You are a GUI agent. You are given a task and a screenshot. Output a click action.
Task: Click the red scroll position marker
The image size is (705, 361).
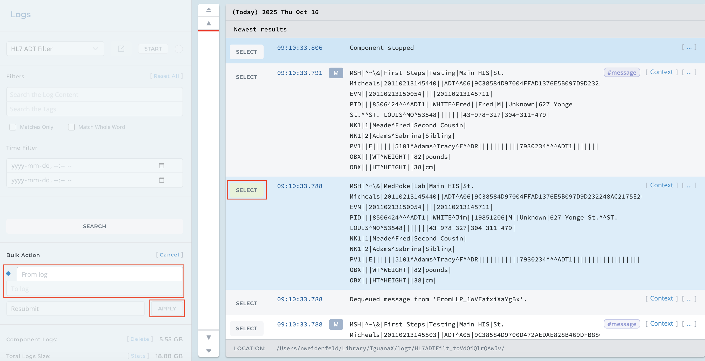pyautogui.click(x=209, y=31)
